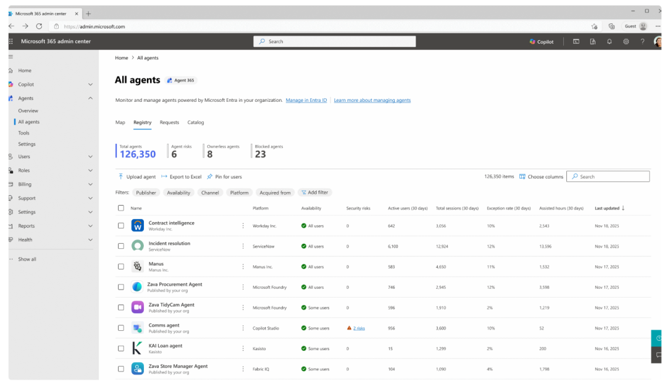Expand the Support section in sidebar
Viewport: 667px width, 384px height.
coord(90,198)
